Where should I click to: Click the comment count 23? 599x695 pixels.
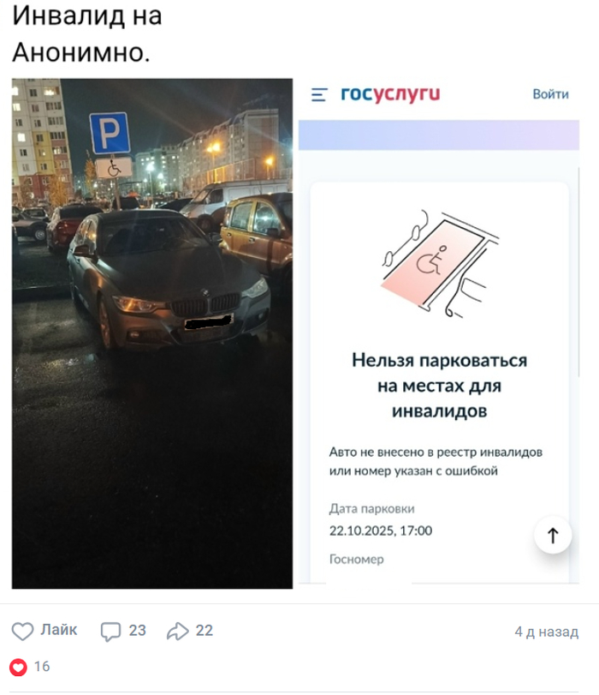click(137, 630)
